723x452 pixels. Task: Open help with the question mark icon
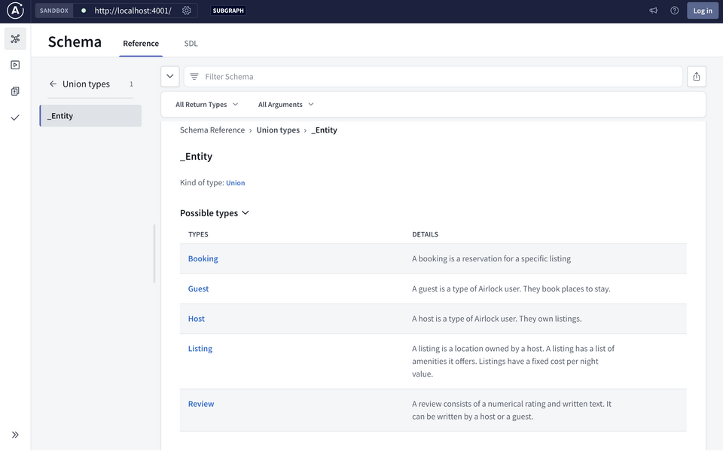click(x=674, y=11)
